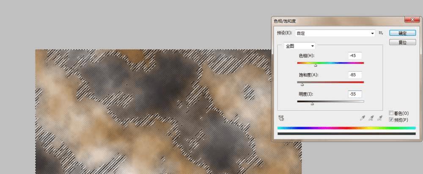Click the 复位 button
The height and width of the screenshot is (174, 423).
[x=403, y=42]
